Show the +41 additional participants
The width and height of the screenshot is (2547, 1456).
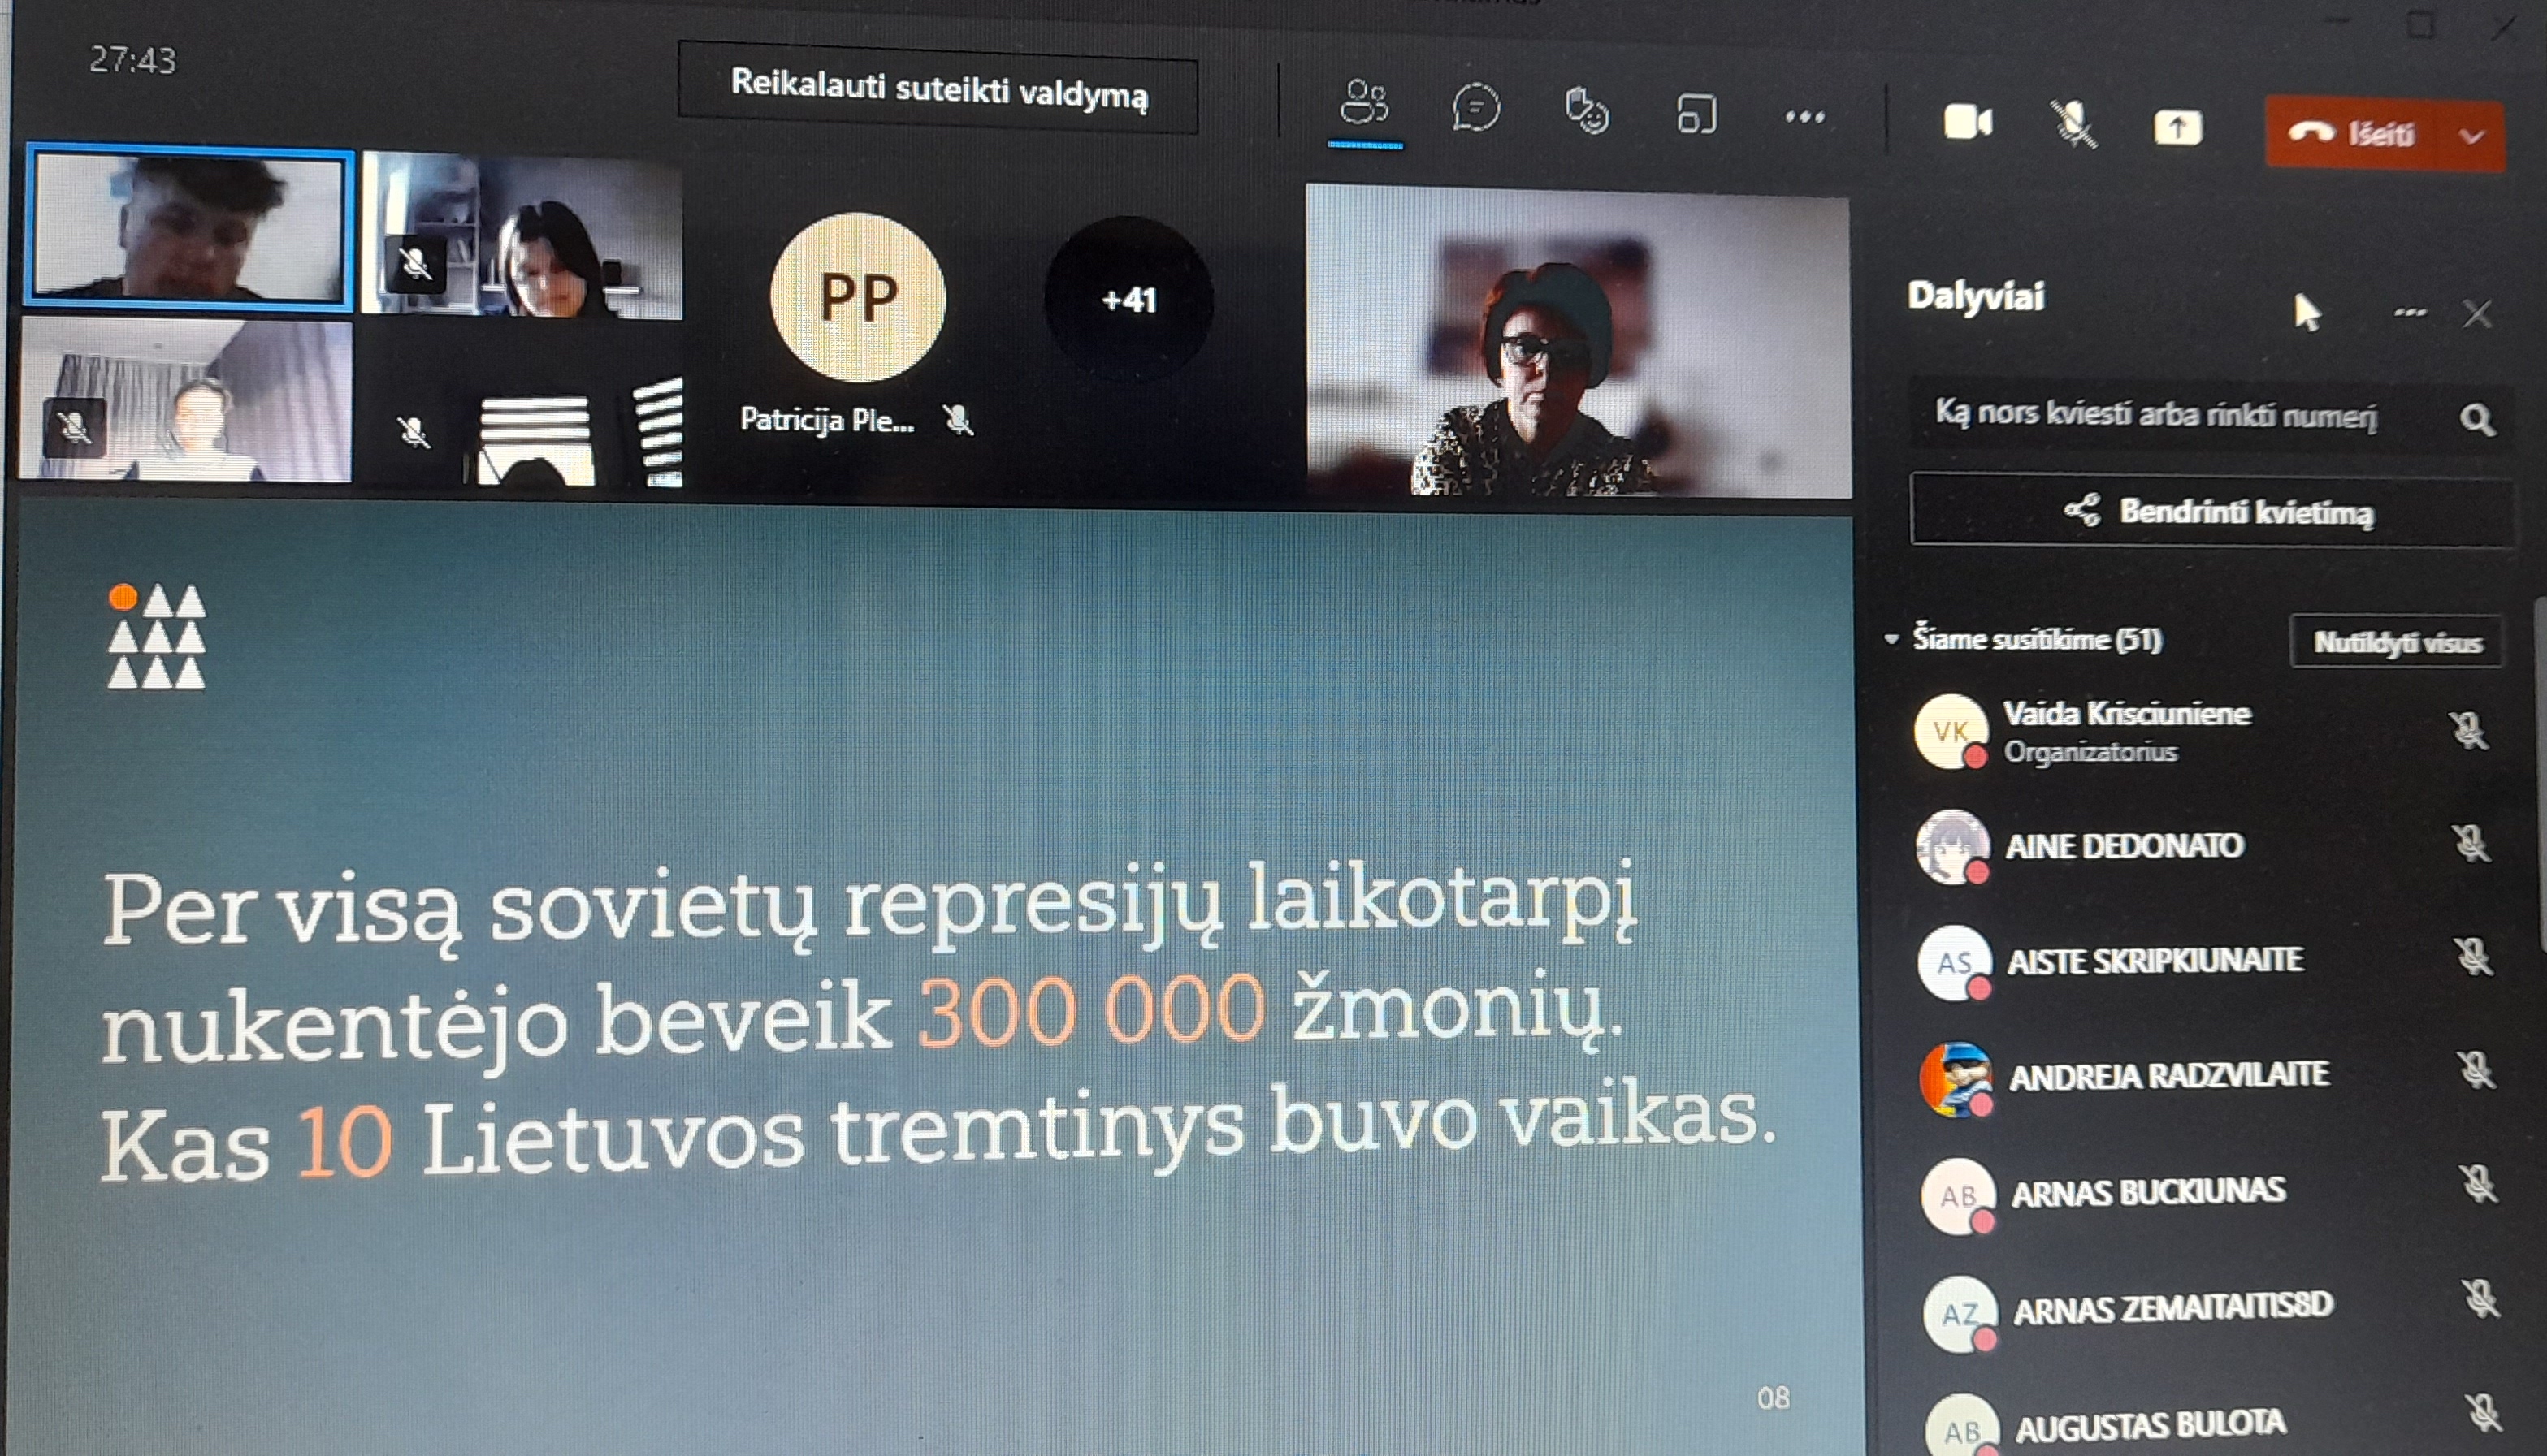click(1128, 299)
